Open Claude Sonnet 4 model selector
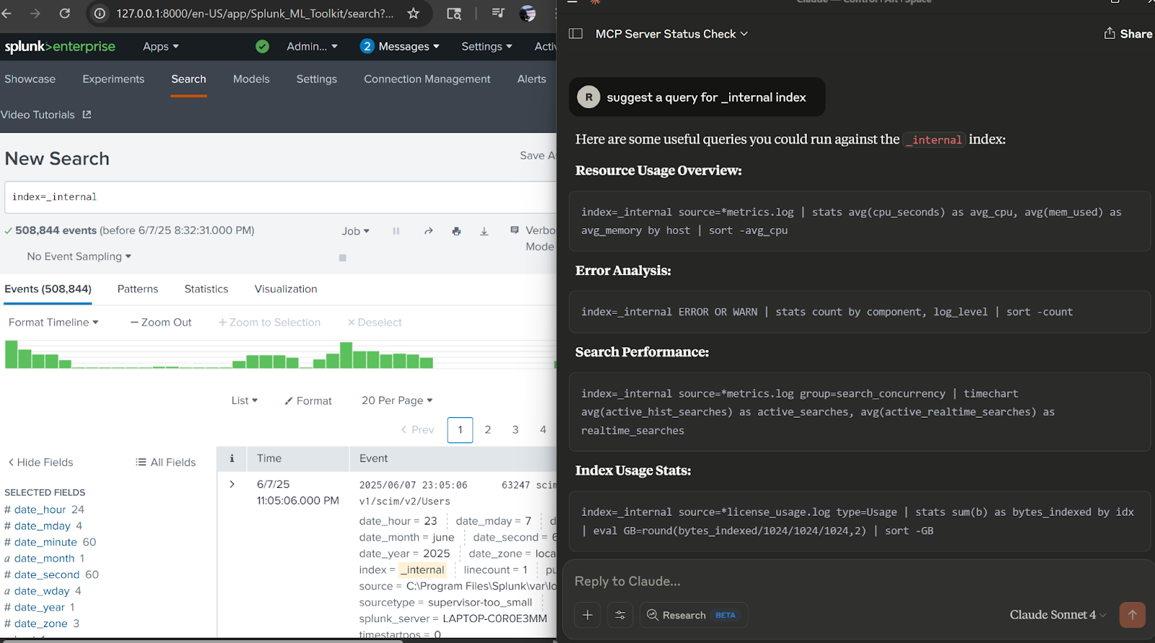 [1058, 615]
